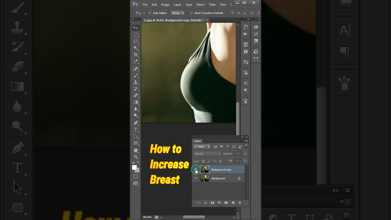Enable the Auto-Select checkbox
This screenshot has width=391, height=220.
click(x=150, y=13)
